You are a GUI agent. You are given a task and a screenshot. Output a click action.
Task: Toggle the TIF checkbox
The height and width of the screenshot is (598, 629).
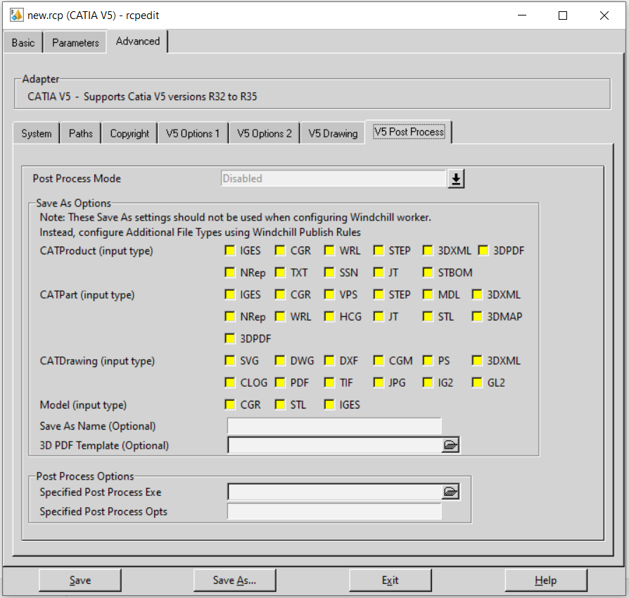pyautogui.click(x=329, y=382)
